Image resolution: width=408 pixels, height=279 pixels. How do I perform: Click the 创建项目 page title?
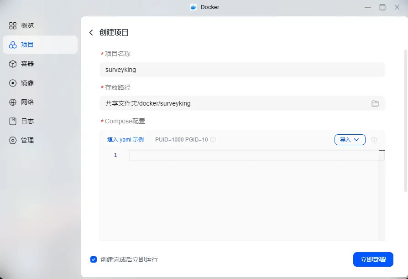pos(114,32)
